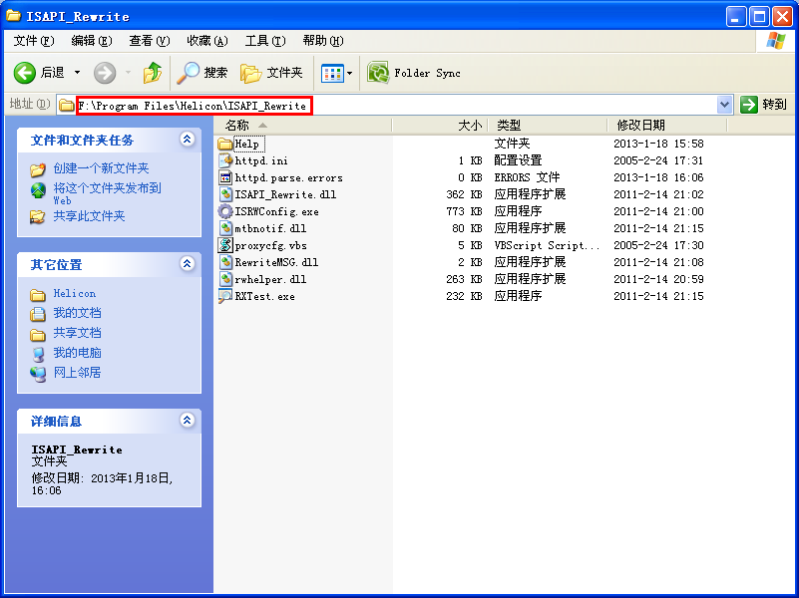Viewport: 799px width, 598px height.
Task: Select the proxycfg.vbs script icon
Action: [225, 245]
